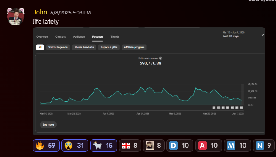Switch to the Overview tab

42,36
